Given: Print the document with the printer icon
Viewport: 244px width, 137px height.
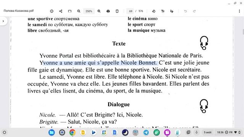Looking at the screenshot, I should (108, 11).
